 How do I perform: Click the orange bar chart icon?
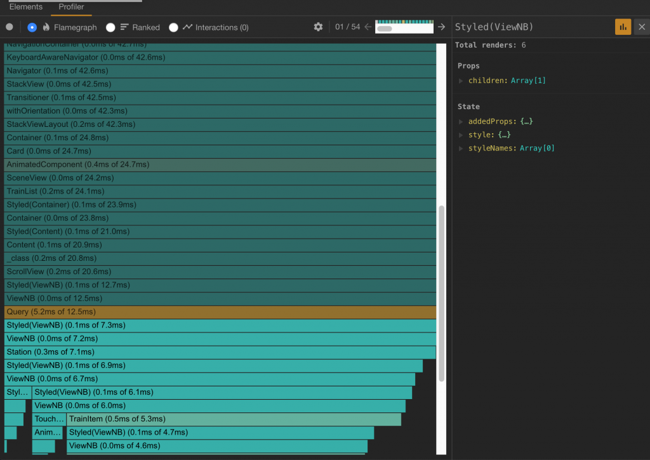[x=623, y=27]
